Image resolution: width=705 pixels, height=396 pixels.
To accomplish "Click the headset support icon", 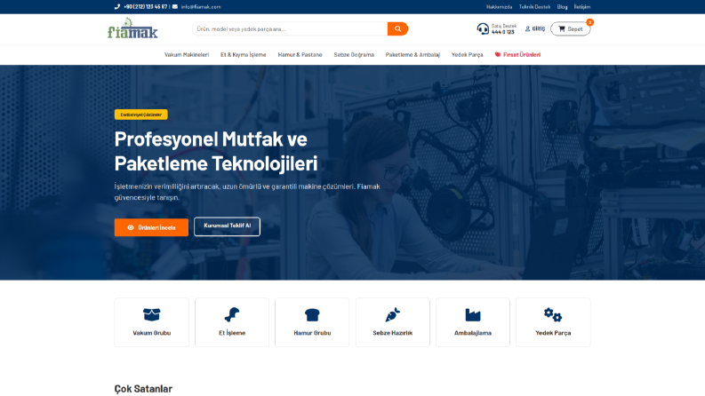I will pos(483,28).
